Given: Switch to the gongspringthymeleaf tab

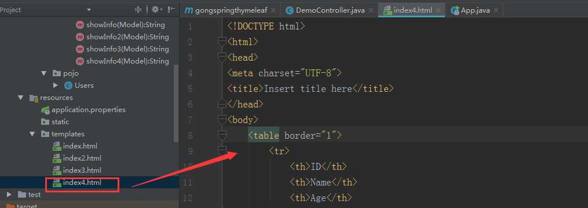Looking at the screenshot, I should click(231, 10).
